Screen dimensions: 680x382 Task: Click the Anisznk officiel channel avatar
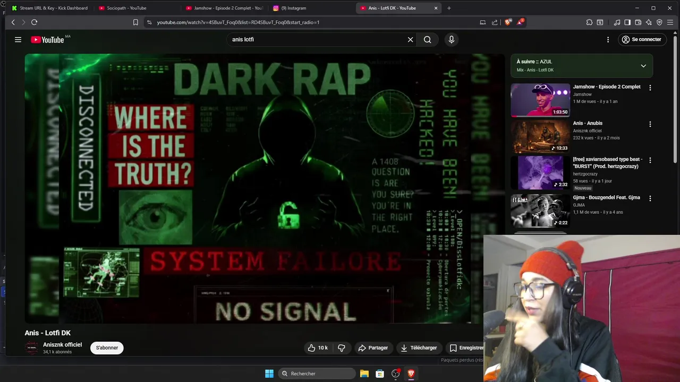coord(32,348)
